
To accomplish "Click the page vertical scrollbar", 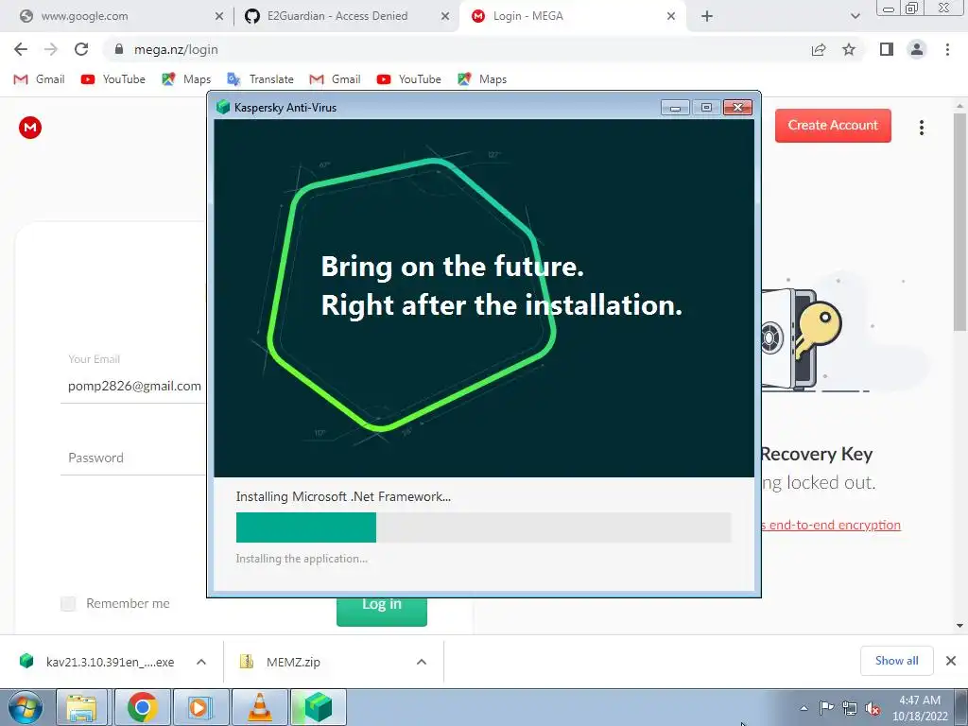I will click(959, 222).
